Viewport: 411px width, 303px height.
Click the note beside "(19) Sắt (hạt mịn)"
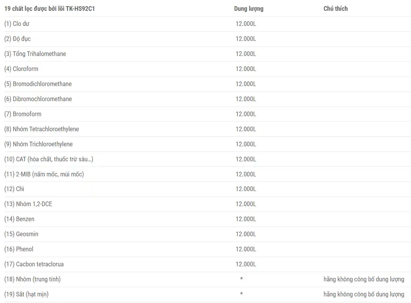click(x=363, y=294)
